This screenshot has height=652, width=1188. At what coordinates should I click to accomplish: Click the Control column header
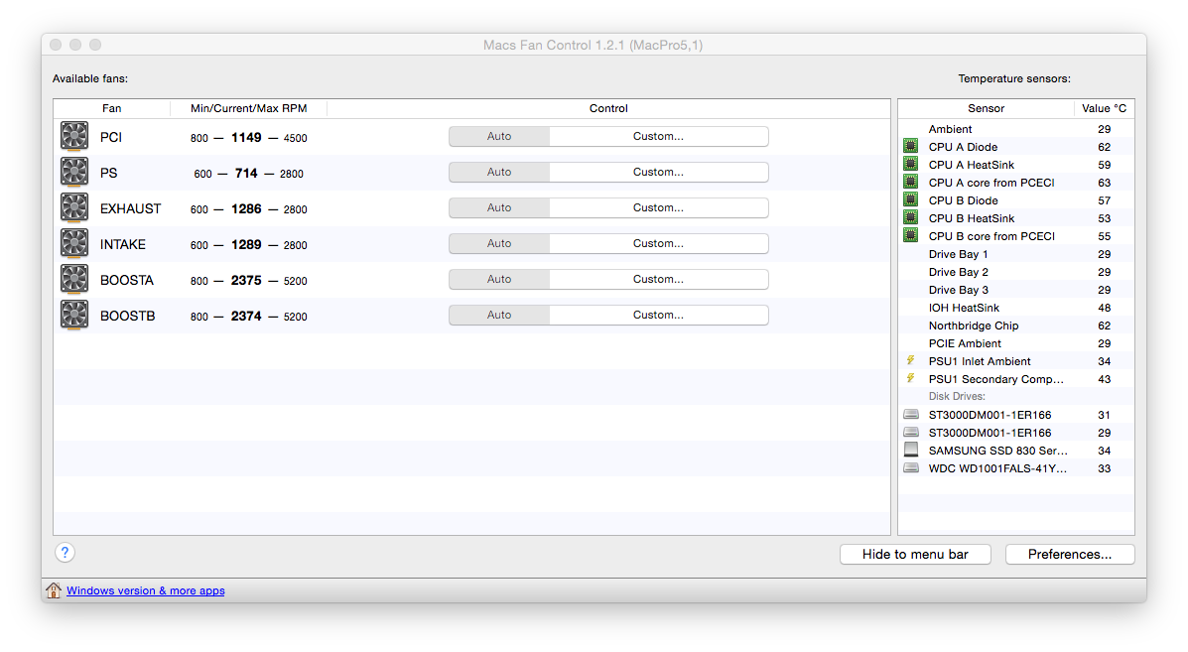tap(608, 108)
